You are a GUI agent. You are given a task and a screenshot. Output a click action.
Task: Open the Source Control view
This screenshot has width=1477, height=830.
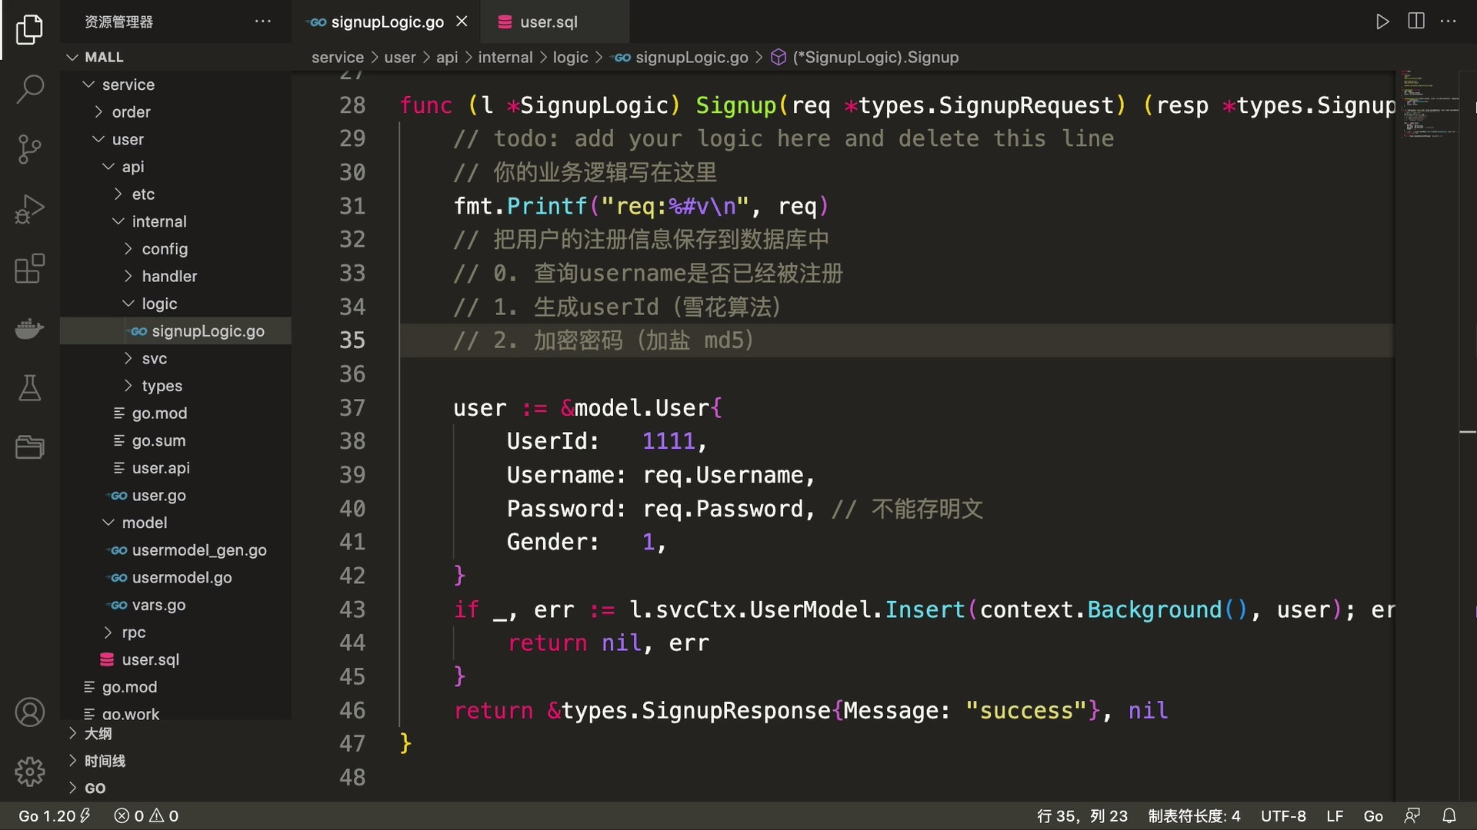coord(29,149)
